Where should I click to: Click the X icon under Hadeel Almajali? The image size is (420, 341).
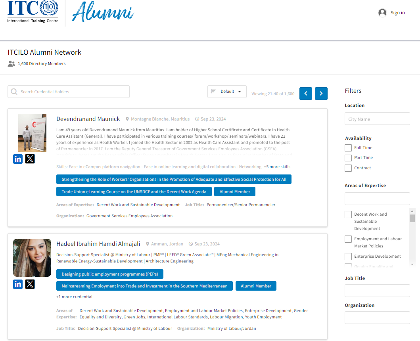click(30, 284)
